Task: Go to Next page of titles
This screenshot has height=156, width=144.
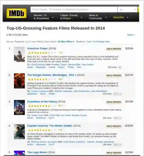Action: click(131, 35)
